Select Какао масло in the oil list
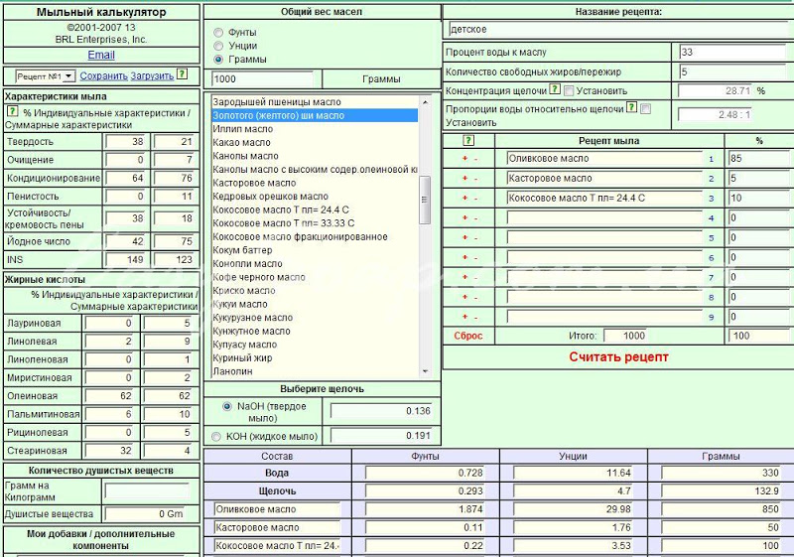Screen dimensions: 794x557 click(x=241, y=143)
